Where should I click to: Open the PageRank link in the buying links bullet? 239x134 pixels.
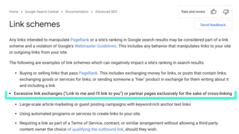pos(88,73)
